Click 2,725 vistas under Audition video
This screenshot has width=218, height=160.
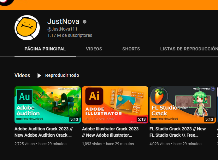click(x=25, y=144)
